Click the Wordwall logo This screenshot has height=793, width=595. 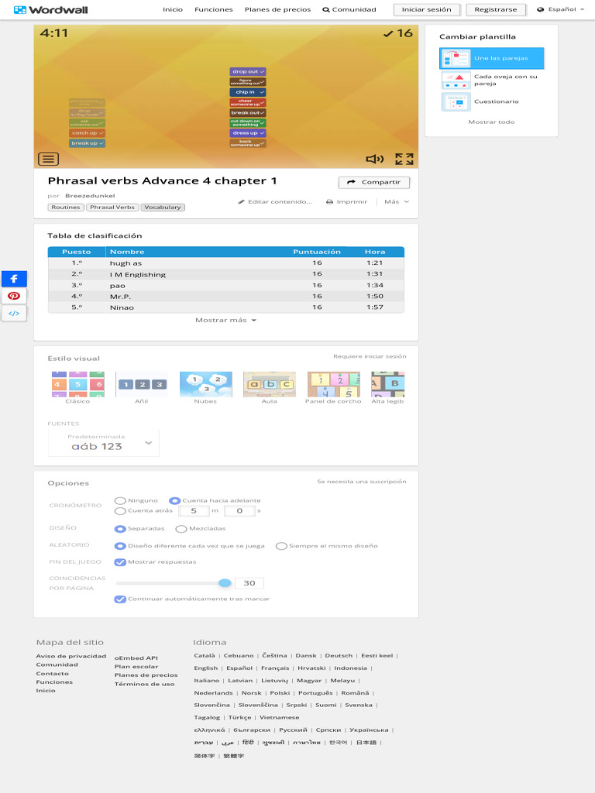pyautogui.click(x=50, y=9)
